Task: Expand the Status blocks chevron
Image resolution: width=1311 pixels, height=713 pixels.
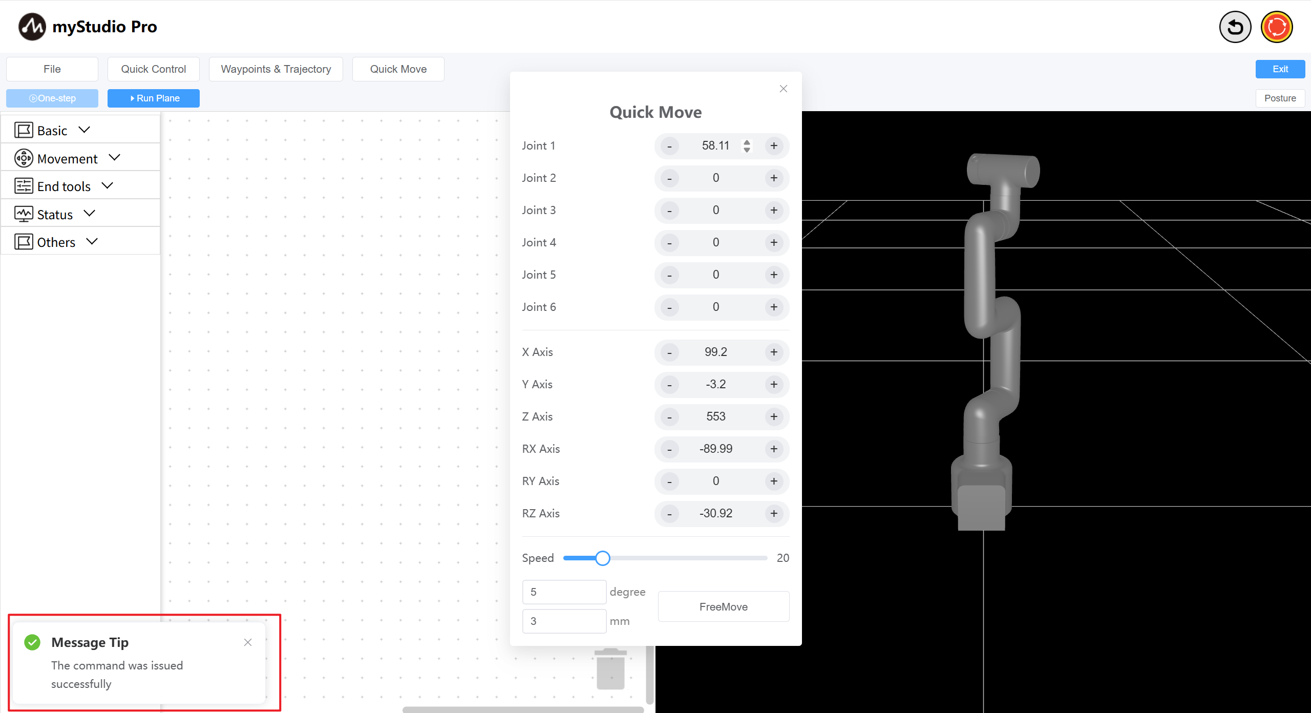Action: coord(90,214)
